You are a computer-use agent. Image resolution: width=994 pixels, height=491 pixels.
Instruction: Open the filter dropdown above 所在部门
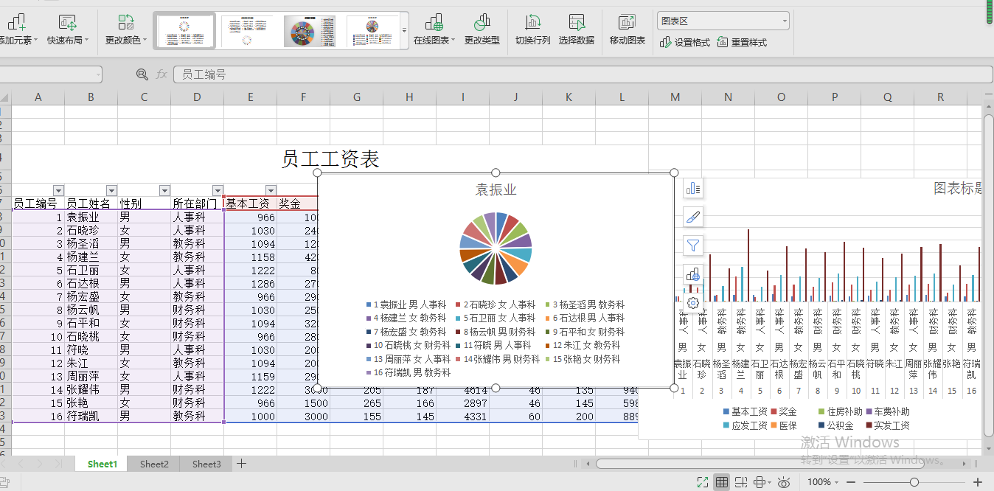click(218, 190)
